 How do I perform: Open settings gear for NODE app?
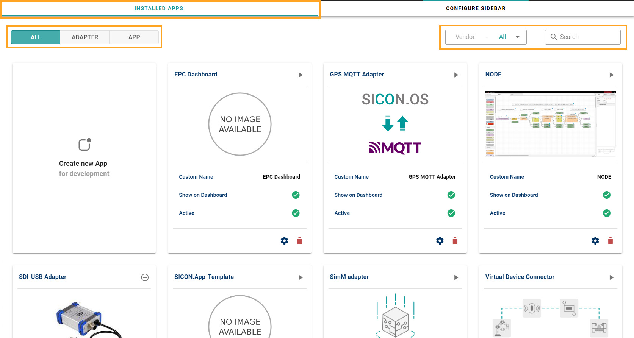(x=595, y=241)
